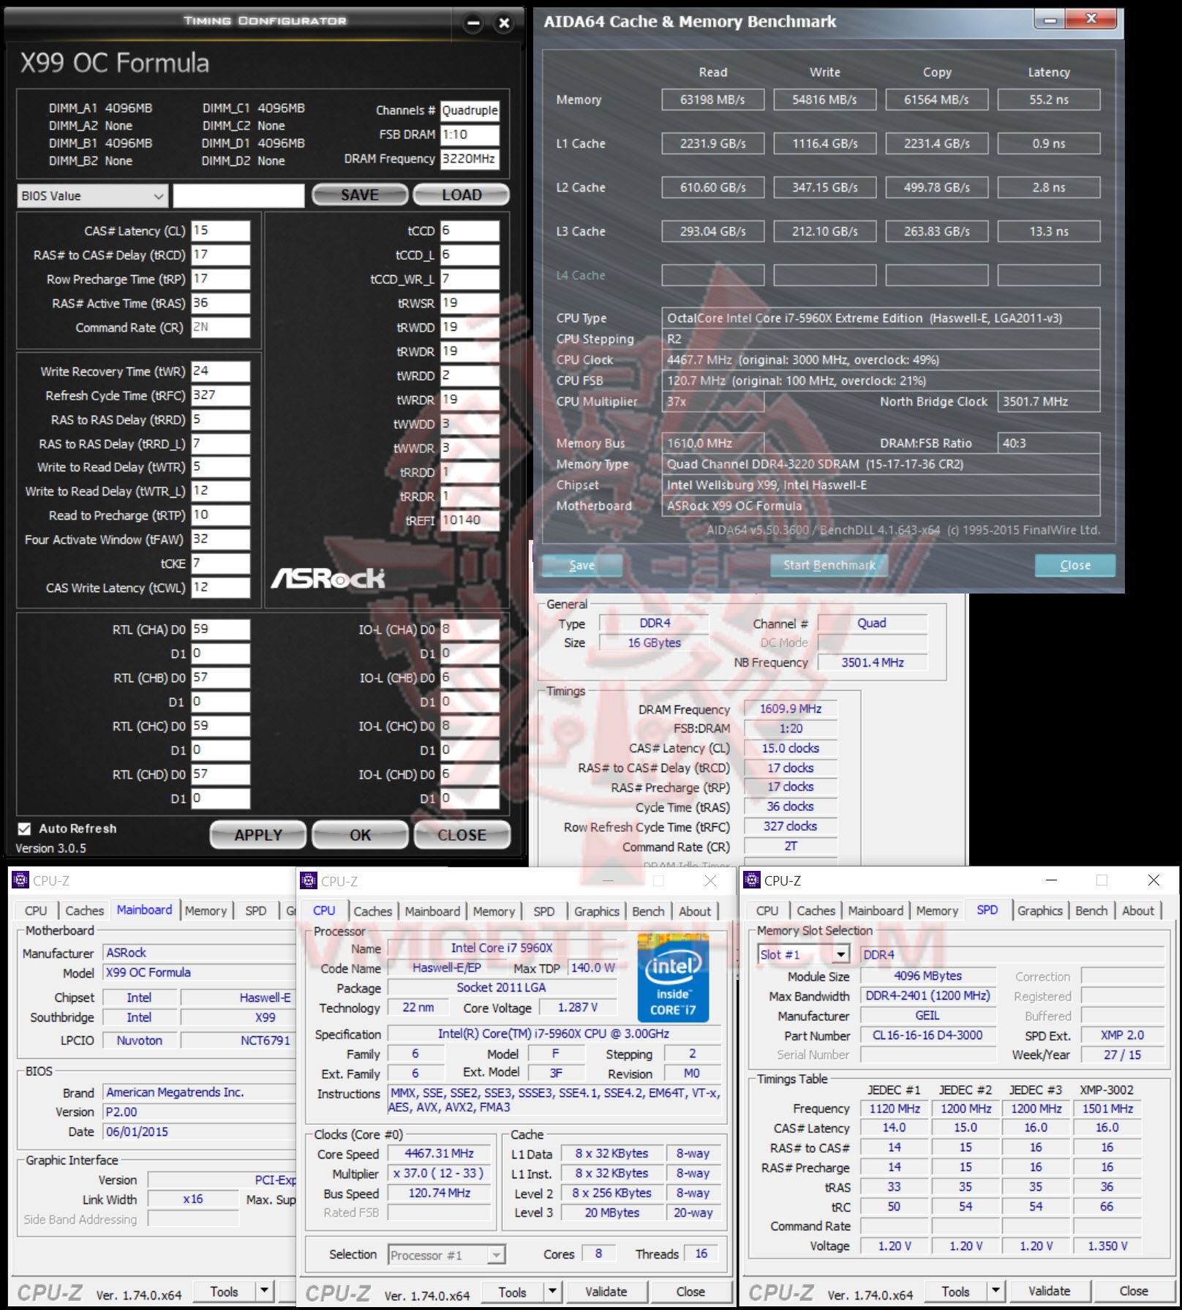Viewport: 1182px width, 1310px height.
Task: Switch to Caches tab in Mainboard CPU-Z window
Action: coord(85,910)
